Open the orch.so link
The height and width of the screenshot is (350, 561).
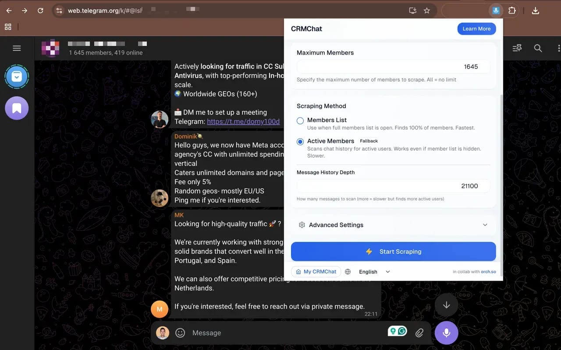pyautogui.click(x=488, y=272)
